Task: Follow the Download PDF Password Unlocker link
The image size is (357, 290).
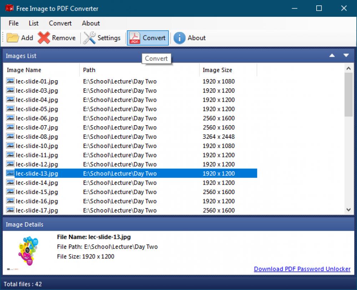Action: pyautogui.click(x=302, y=269)
